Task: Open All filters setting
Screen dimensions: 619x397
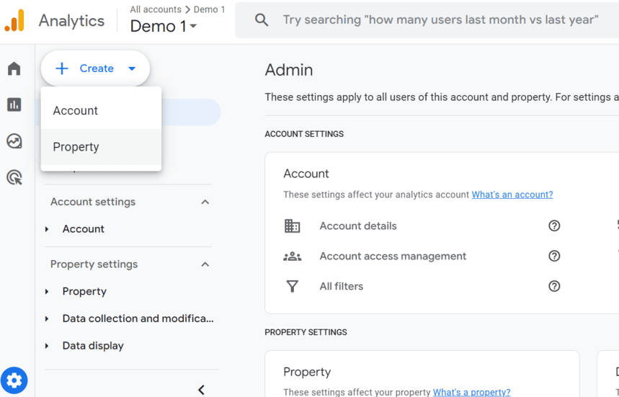Action: click(341, 286)
